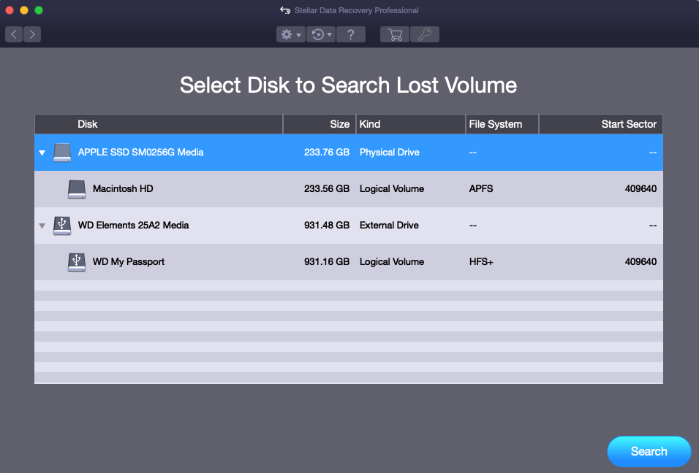Open help with the question mark icon
699x473 pixels.
click(351, 34)
